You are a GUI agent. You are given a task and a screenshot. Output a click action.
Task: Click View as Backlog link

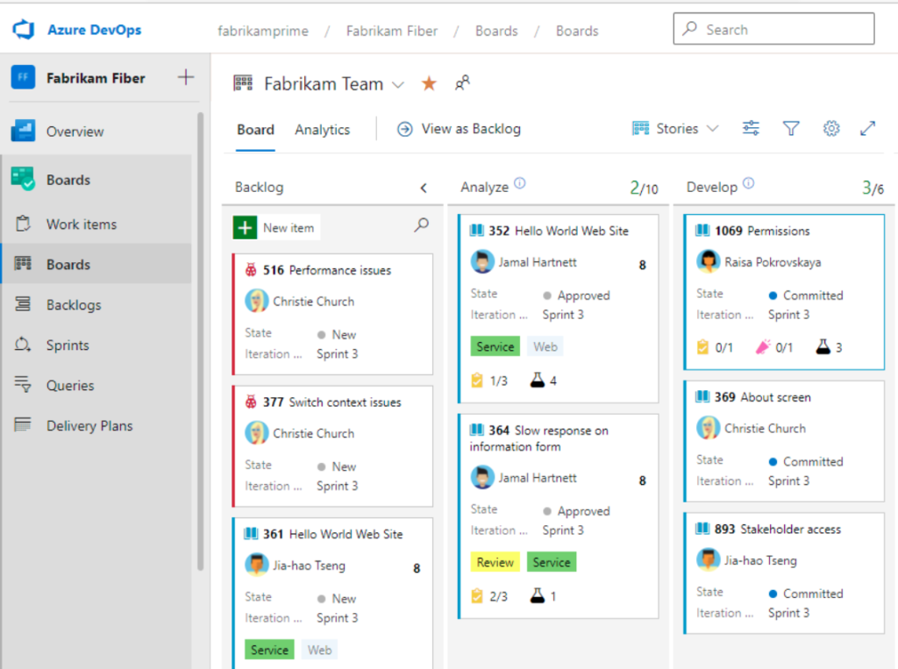coord(459,129)
